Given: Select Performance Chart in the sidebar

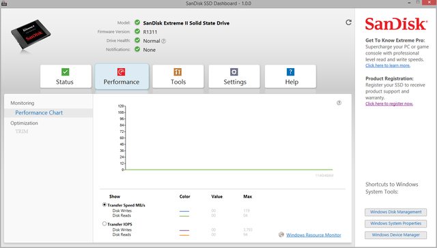Looking at the screenshot, I should pyautogui.click(x=39, y=112).
